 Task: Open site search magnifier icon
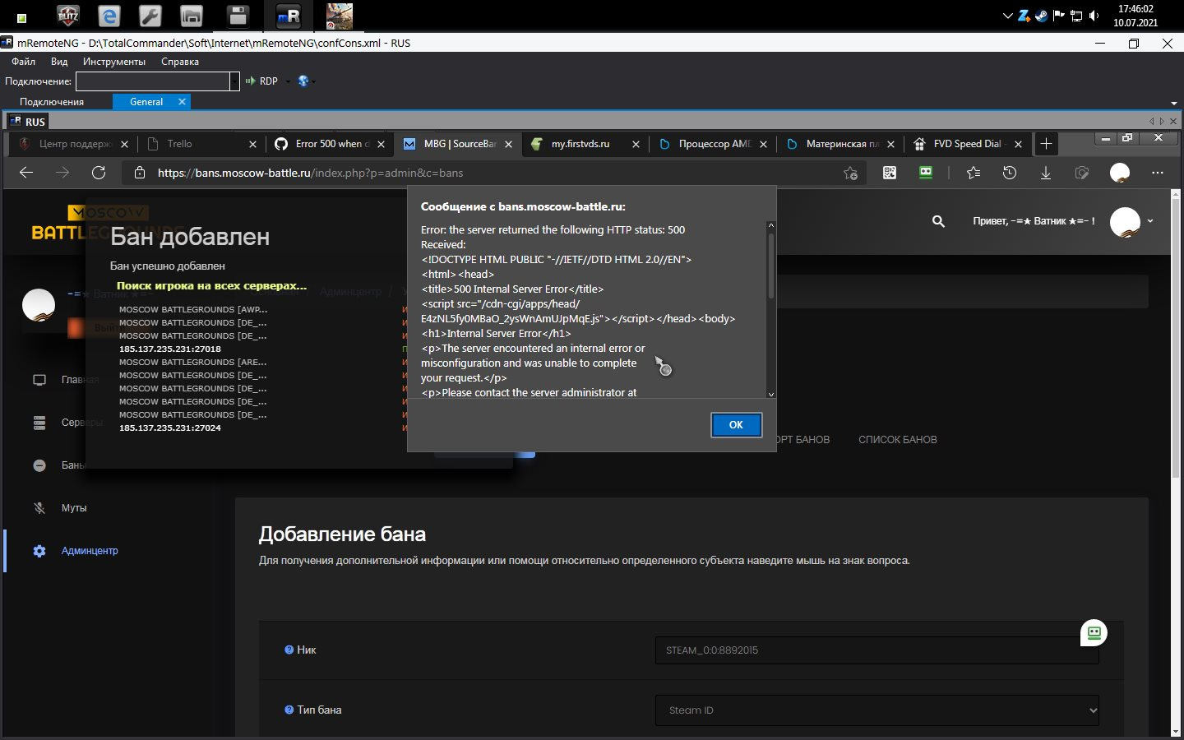click(938, 221)
